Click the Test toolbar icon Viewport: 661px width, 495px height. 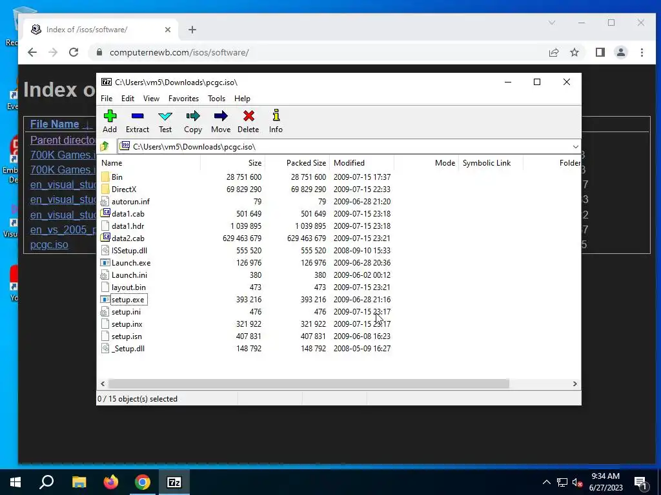(165, 116)
